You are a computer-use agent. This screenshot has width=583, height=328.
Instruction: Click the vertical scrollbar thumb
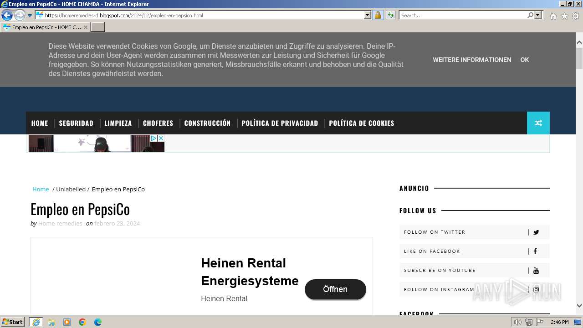(579, 58)
